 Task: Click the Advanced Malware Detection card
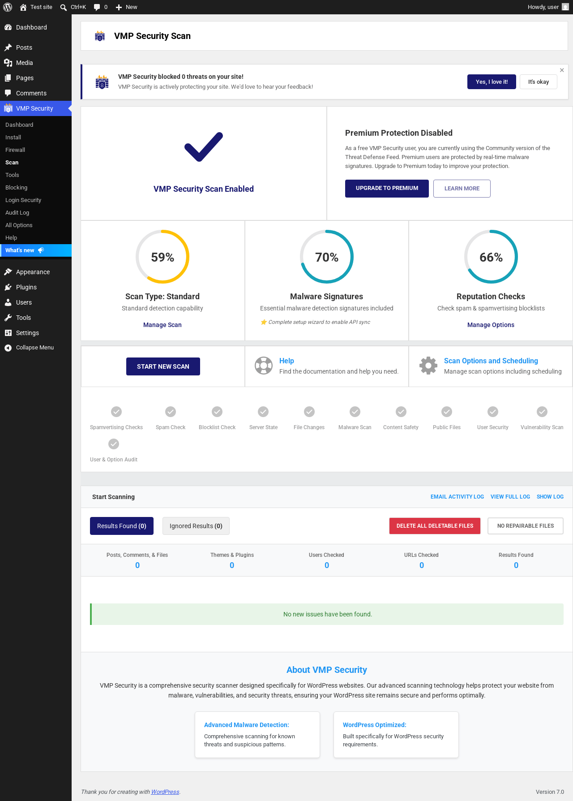(257, 735)
